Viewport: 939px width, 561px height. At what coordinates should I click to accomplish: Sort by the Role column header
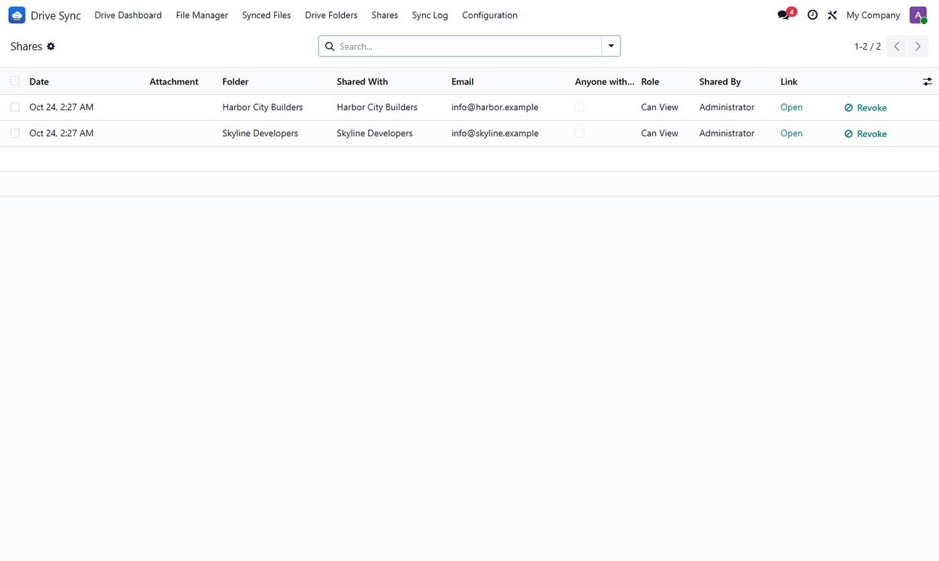(650, 81)
